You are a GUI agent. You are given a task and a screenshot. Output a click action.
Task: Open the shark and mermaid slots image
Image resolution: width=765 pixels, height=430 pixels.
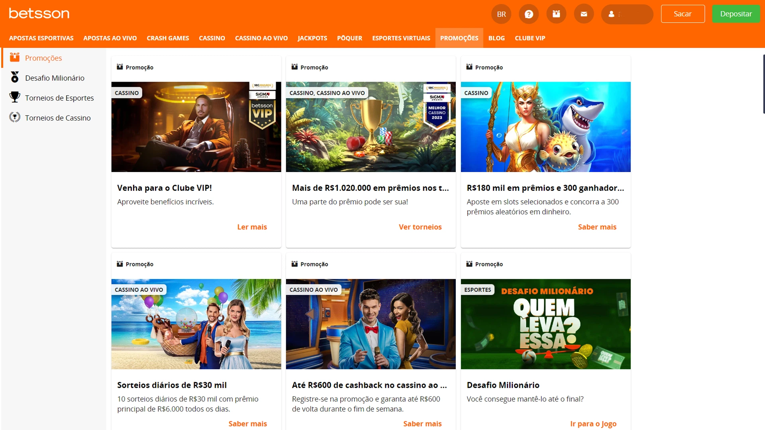pyautogui.click(x=545, y=127)
